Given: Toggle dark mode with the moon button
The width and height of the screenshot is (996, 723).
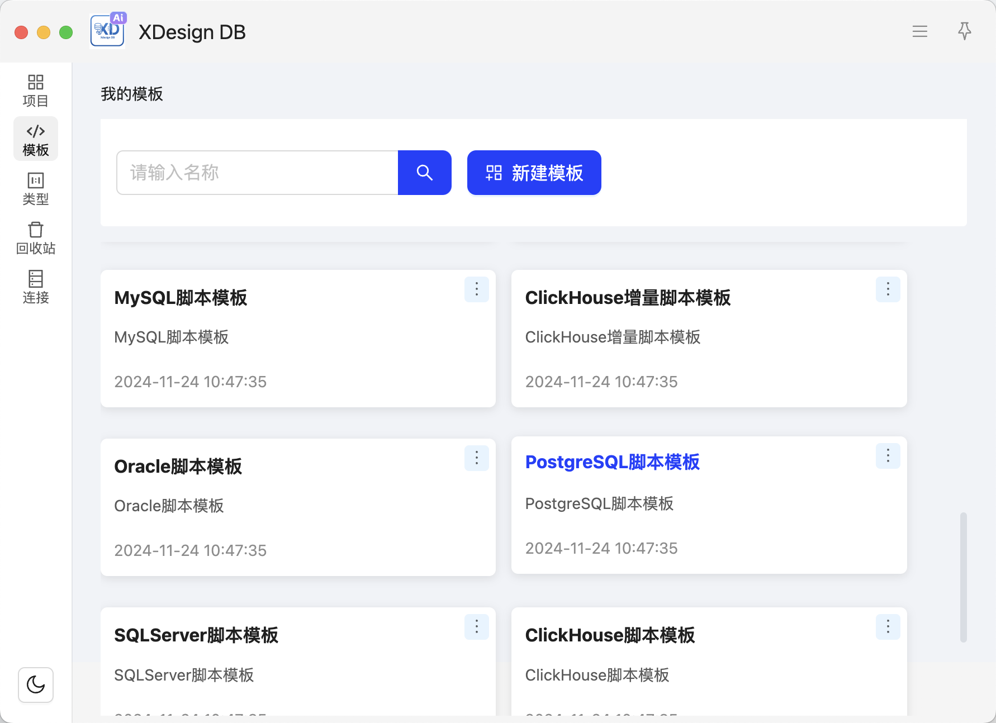Looking at the screenshot, I should coord(36,684).
